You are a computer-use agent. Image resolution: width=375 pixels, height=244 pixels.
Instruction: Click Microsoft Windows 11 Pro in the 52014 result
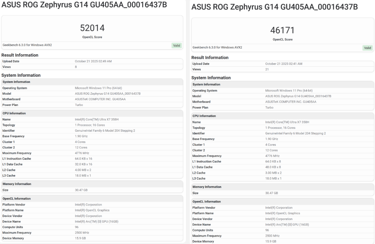pos(98,88)
